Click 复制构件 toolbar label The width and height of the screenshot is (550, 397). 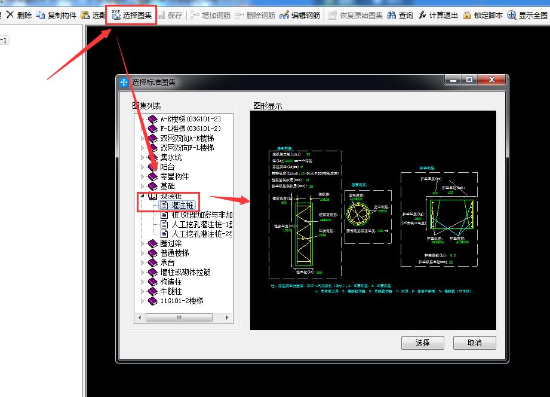[x=62, y=16]
